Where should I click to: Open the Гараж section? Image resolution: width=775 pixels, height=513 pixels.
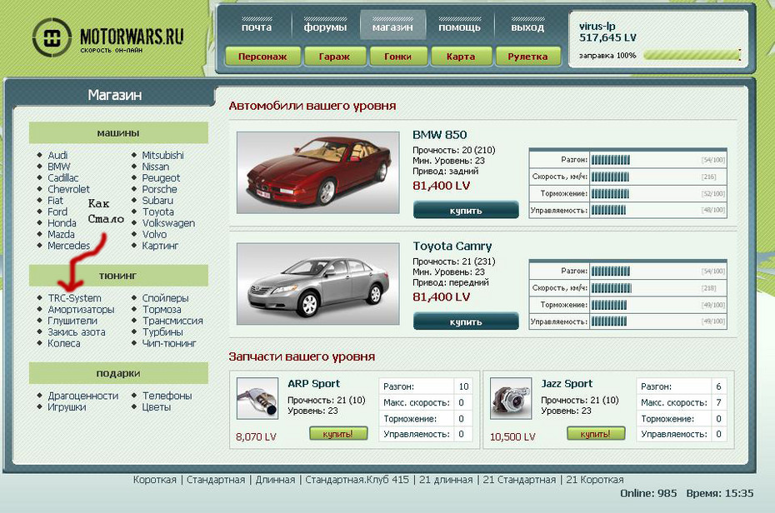point(335,57)
